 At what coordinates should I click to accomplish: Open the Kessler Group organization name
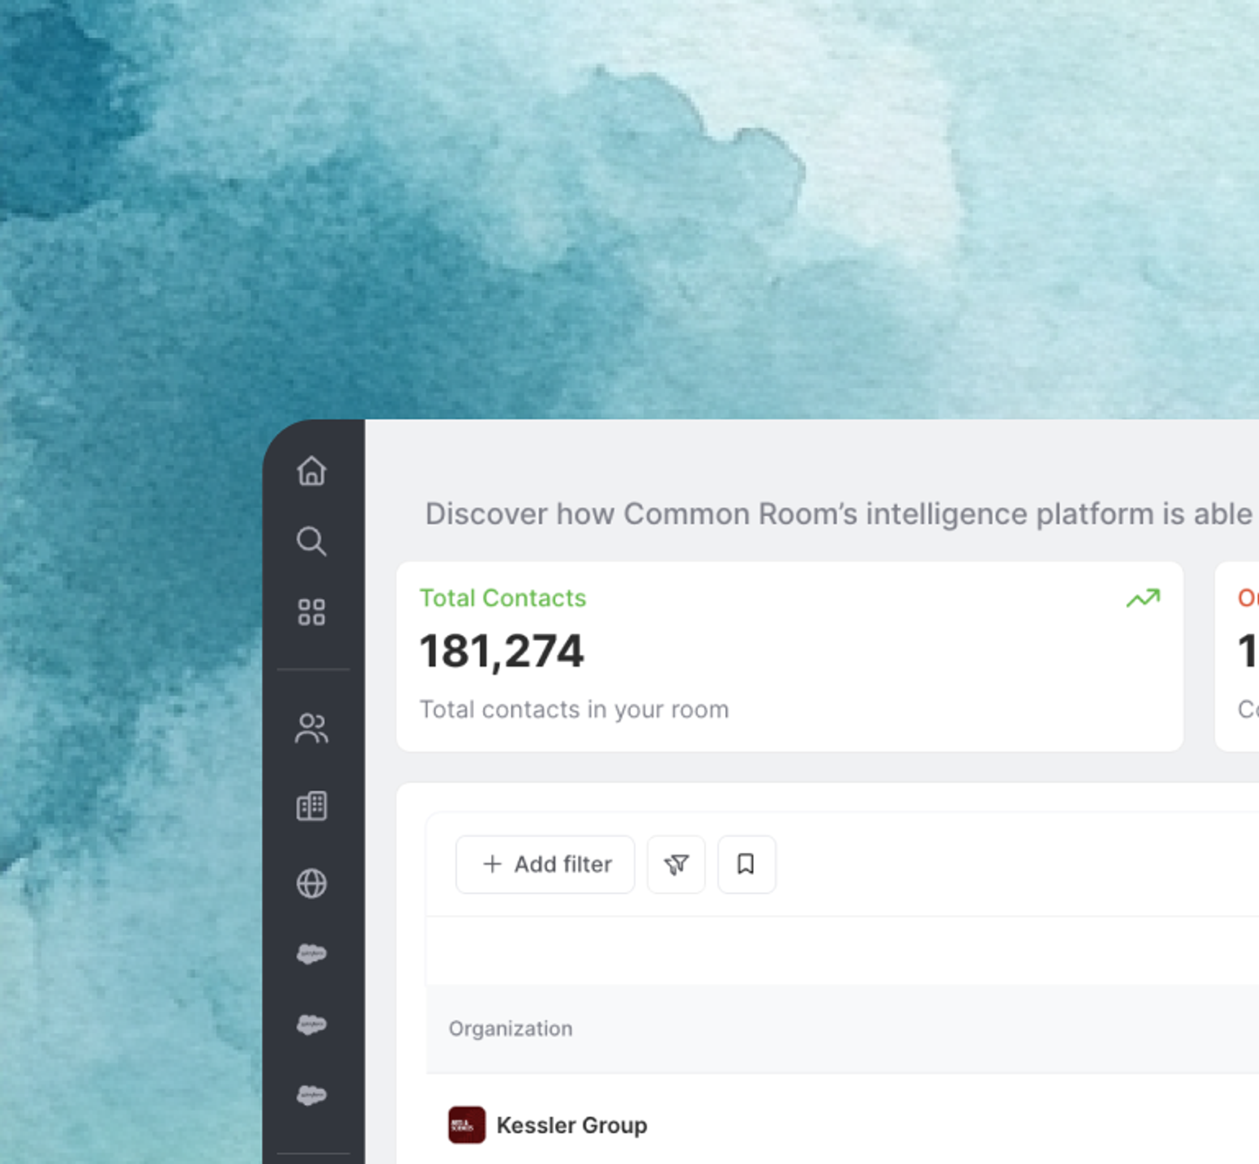[x=572, y=1125]
